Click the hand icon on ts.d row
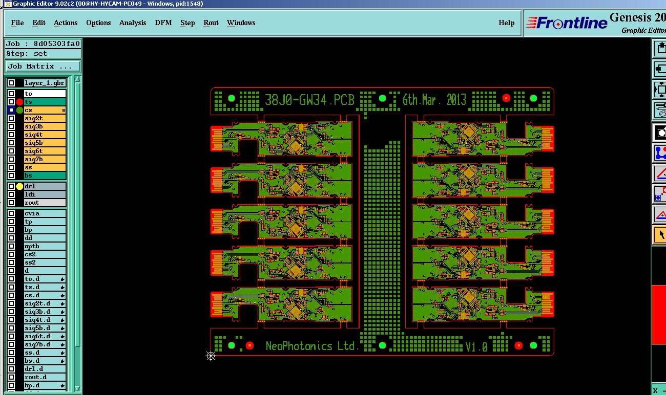This screenshot has width=666, height=395. pos(63,287)
